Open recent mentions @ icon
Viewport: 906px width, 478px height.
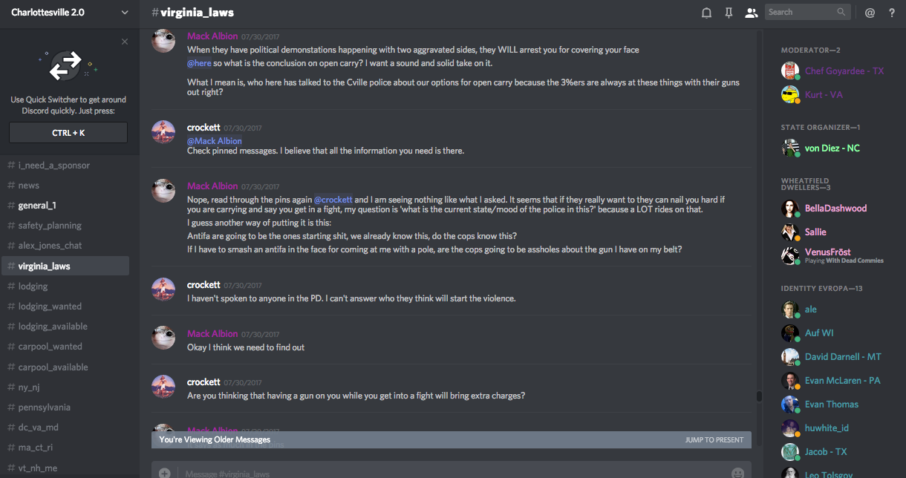click(x=870, y=12)
